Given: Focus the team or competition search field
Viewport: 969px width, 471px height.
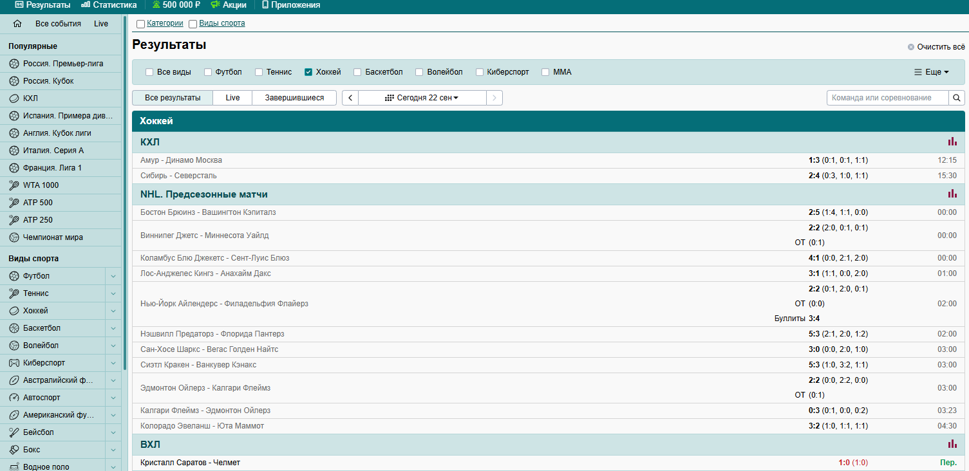Looking at the screenshot, I should click(x=887, y=98).
